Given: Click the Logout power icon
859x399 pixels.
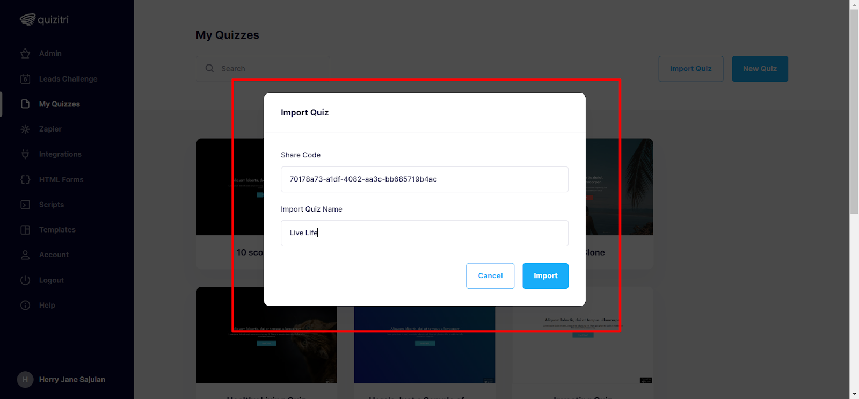Looking at the screenshot, I should pyautogui.click(x=25, y=280).
